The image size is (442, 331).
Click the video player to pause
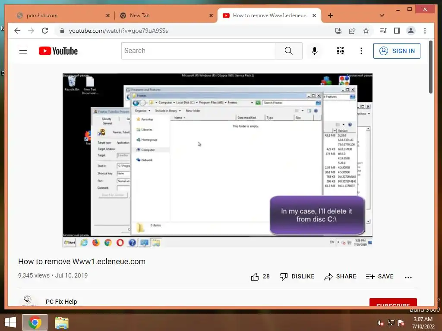click(x=218, y=160)
